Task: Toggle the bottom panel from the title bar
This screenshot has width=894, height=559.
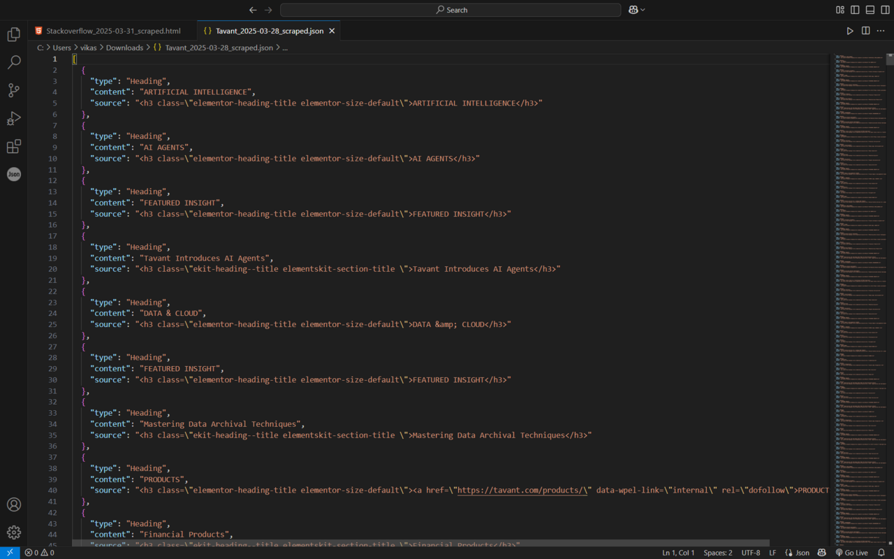Action: [870, 10]
